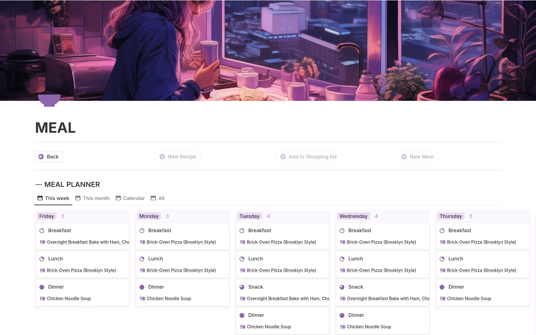Expand the Tuesday meal card
The width and height of the screenshot is (536, 335).
pos(250,216)
